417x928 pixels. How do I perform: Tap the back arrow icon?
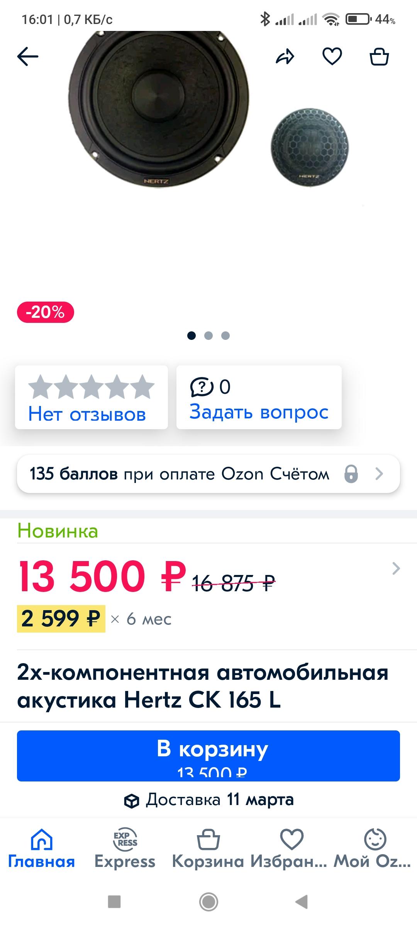pyautogui.click(x=28, y=57)
